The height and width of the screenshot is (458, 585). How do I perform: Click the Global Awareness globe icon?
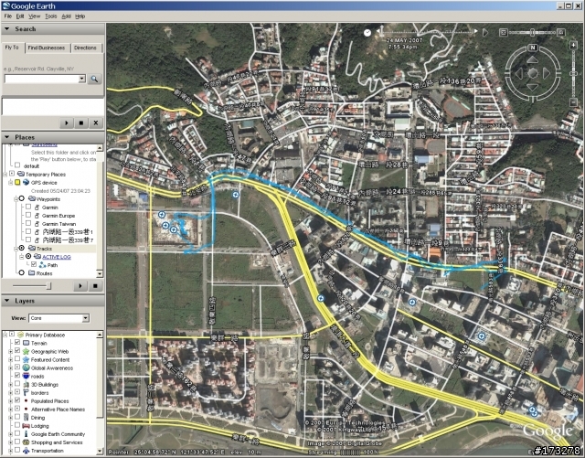point(27,367)
